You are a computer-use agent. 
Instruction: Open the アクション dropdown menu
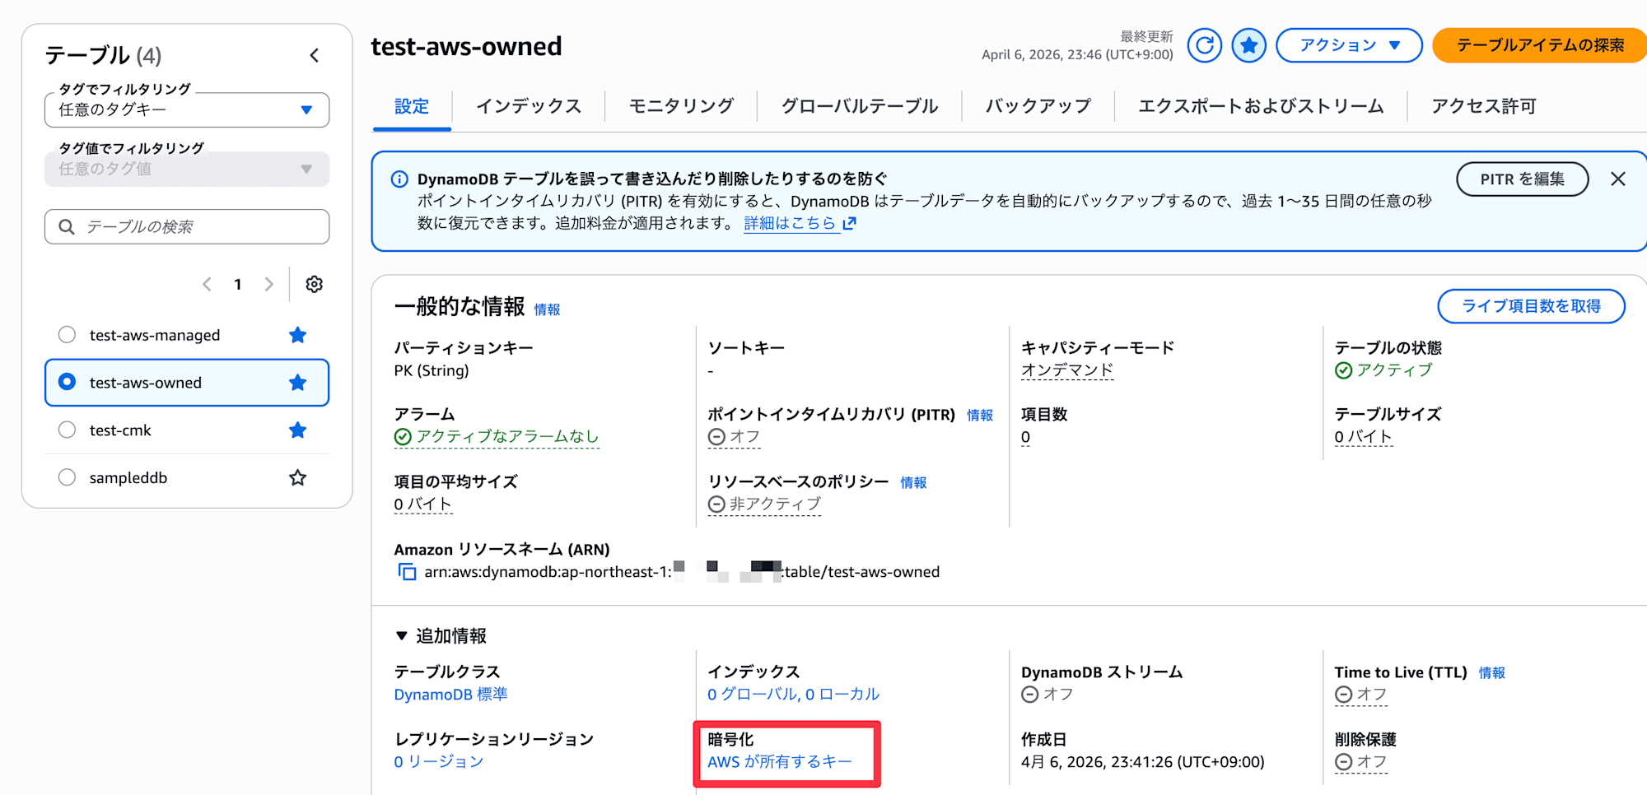[x=1349, y=45]
